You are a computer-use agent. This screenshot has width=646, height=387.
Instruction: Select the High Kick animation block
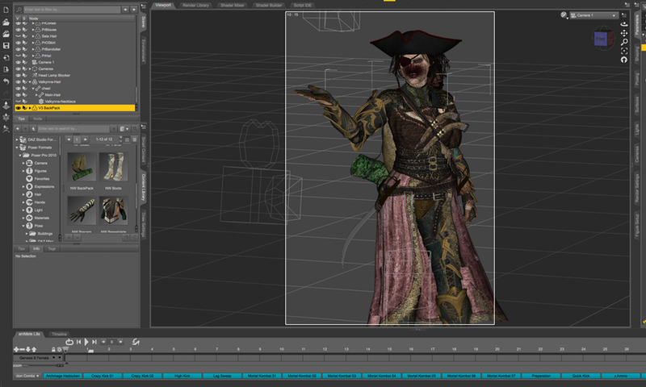click(182, 377)
